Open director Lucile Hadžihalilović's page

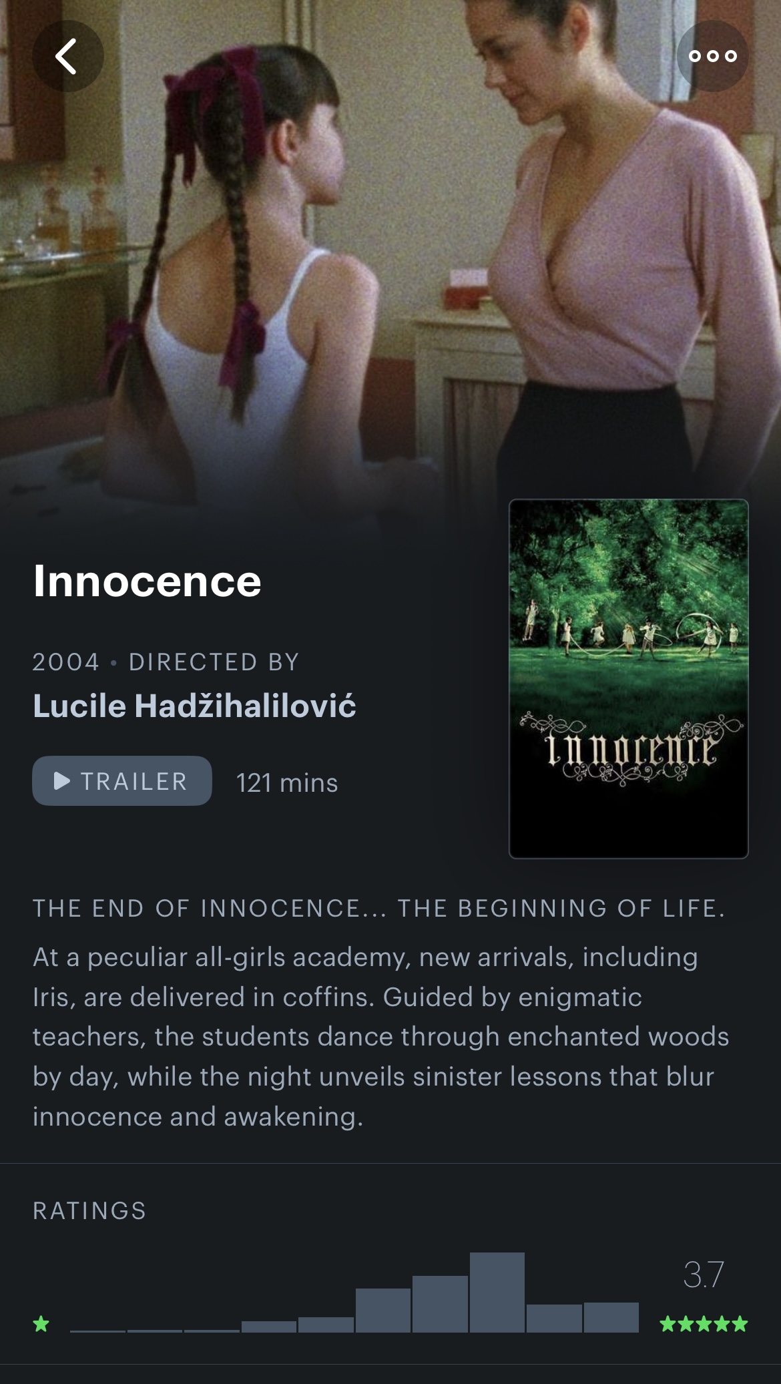tap(194, 706)
